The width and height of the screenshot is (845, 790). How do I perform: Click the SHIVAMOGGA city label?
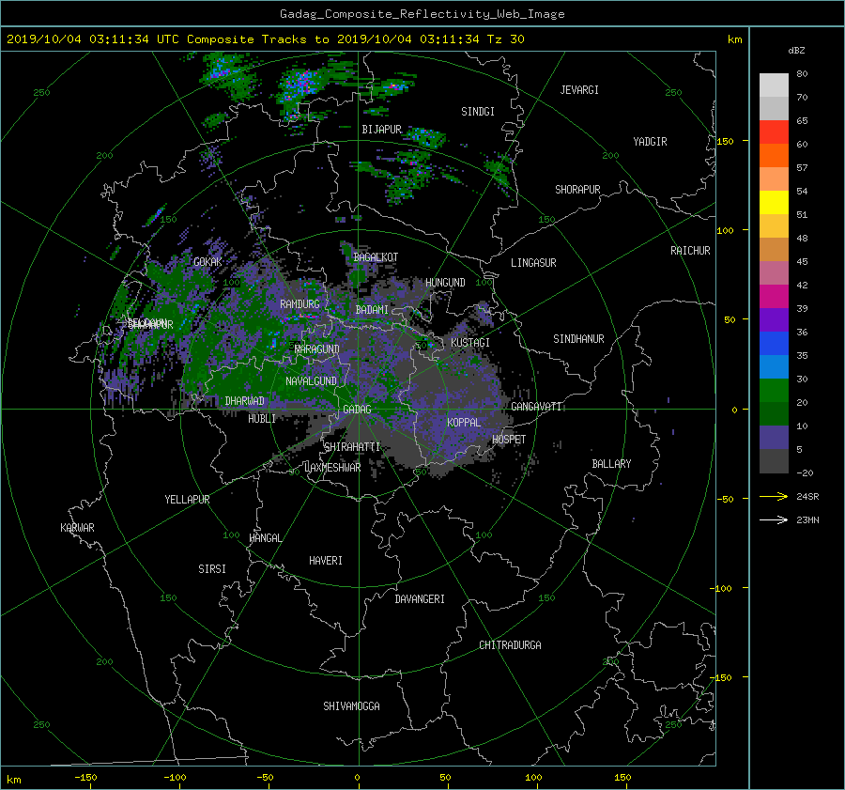[x=351, y=706]
